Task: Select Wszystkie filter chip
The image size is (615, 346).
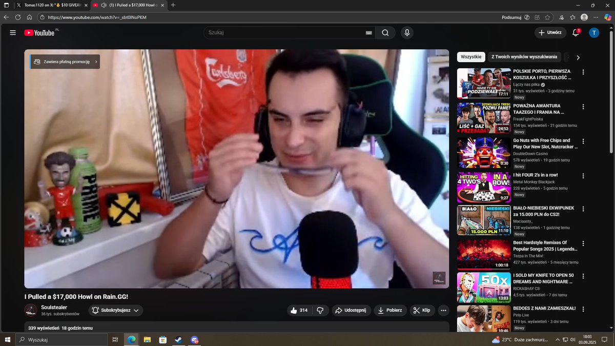Action: [x=471, y=57]
